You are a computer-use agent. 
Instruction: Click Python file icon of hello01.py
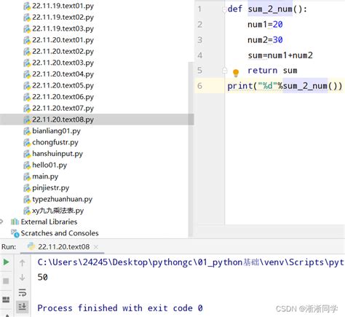coord(27,165)
